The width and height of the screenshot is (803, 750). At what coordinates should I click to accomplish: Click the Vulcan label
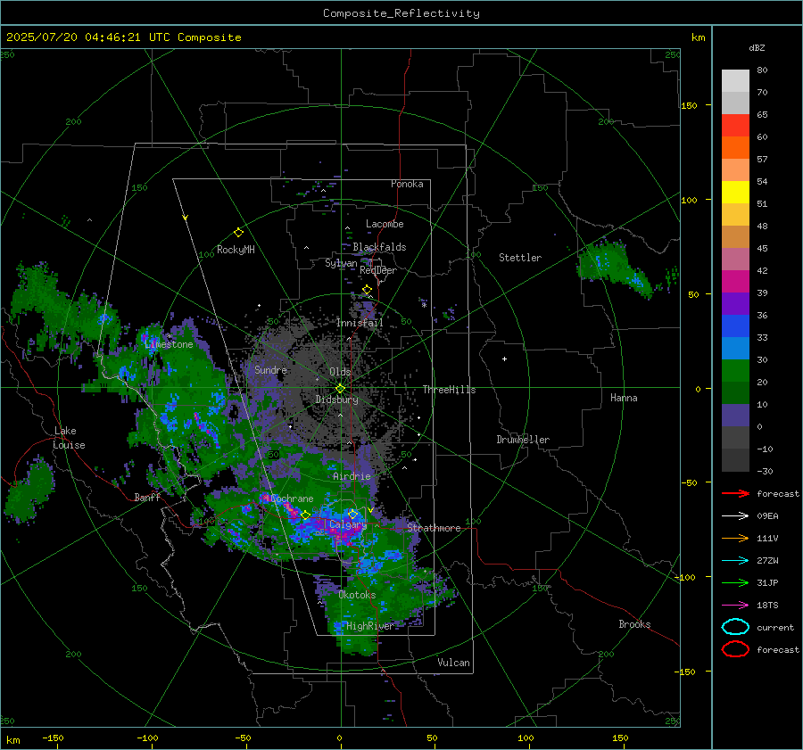(454, 663)
